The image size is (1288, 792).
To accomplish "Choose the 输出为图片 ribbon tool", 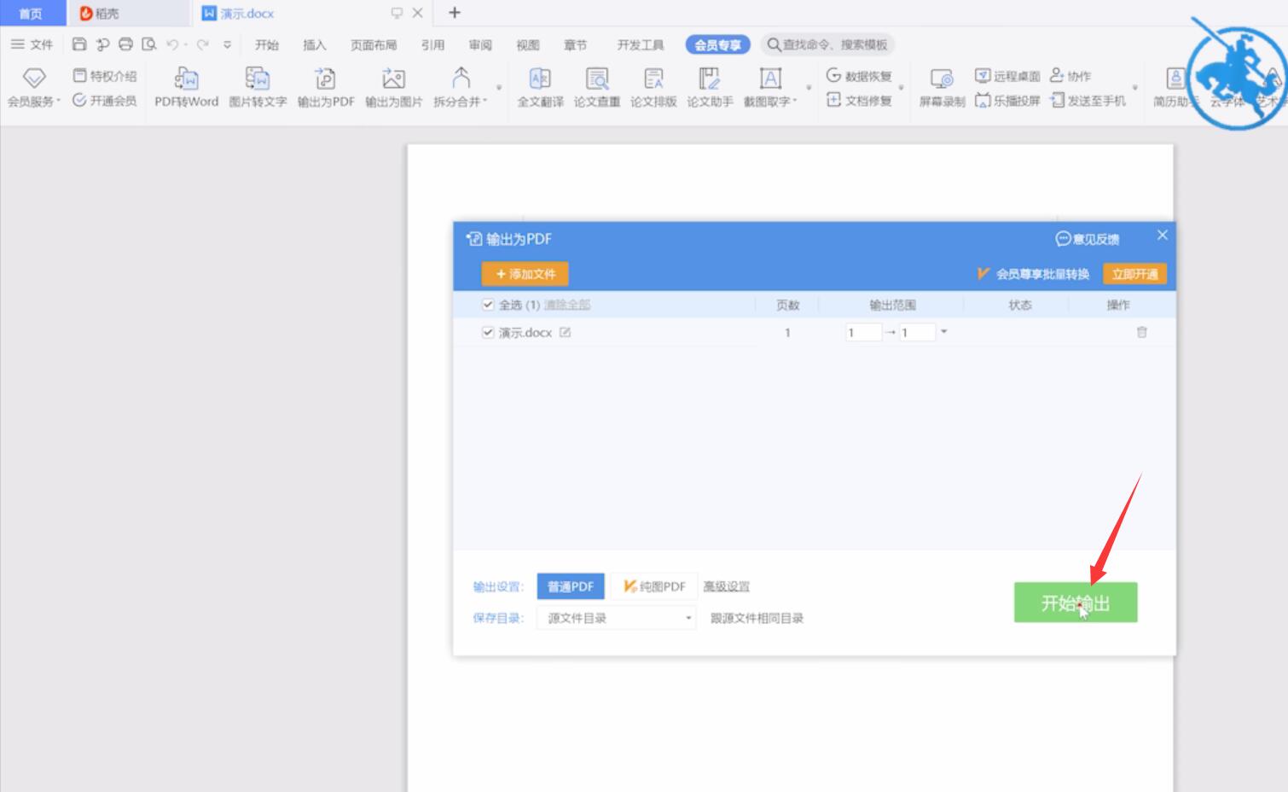I will point(393,88).
